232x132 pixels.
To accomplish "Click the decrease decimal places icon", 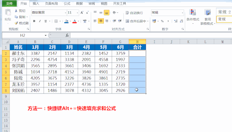I will [x=182, y=21].
